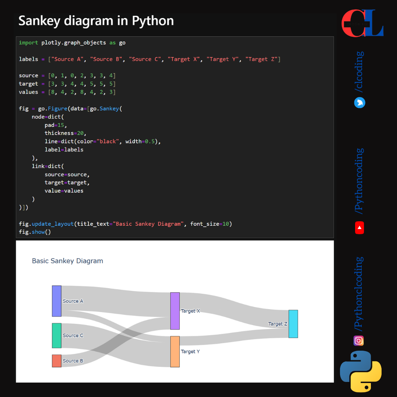Click the red and blue CL logo

click(x=362, y=24)
